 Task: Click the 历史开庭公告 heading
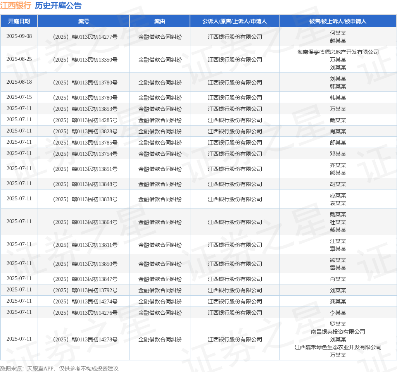[58, 5]
